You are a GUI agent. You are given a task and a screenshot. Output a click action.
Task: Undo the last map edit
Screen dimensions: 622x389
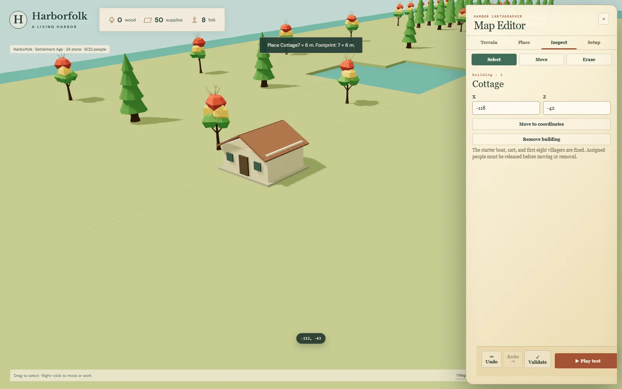[x=491, y=359]
